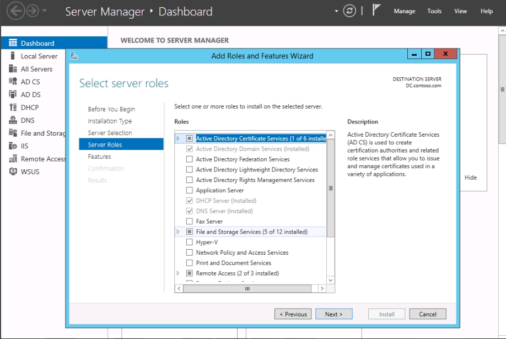This screenshot has width=506, height=339.
Task: Open the Help menu
Action: (x=487, y=11)
